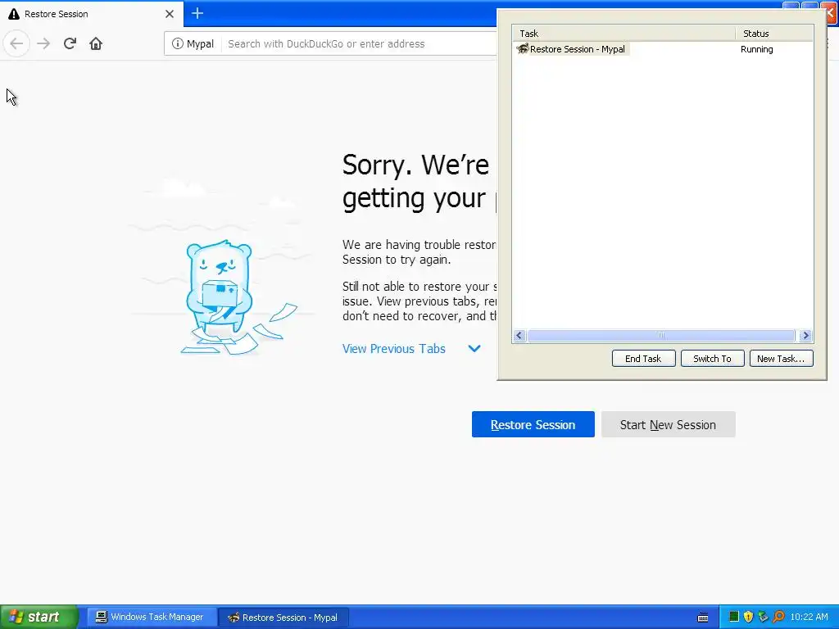Open the View Previous Tabs link
This screenshot has height=629, width=839.
(x=394, y=349)
